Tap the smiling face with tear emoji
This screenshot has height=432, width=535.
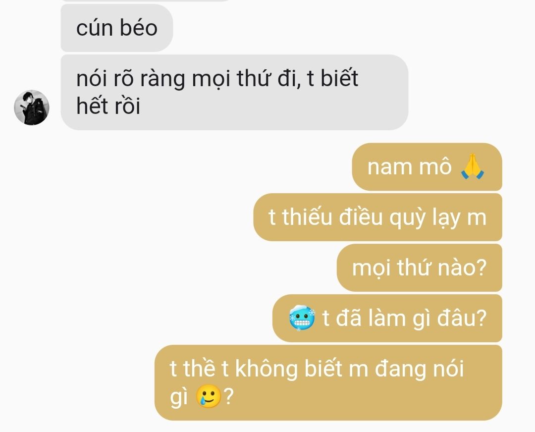point(208,396)
